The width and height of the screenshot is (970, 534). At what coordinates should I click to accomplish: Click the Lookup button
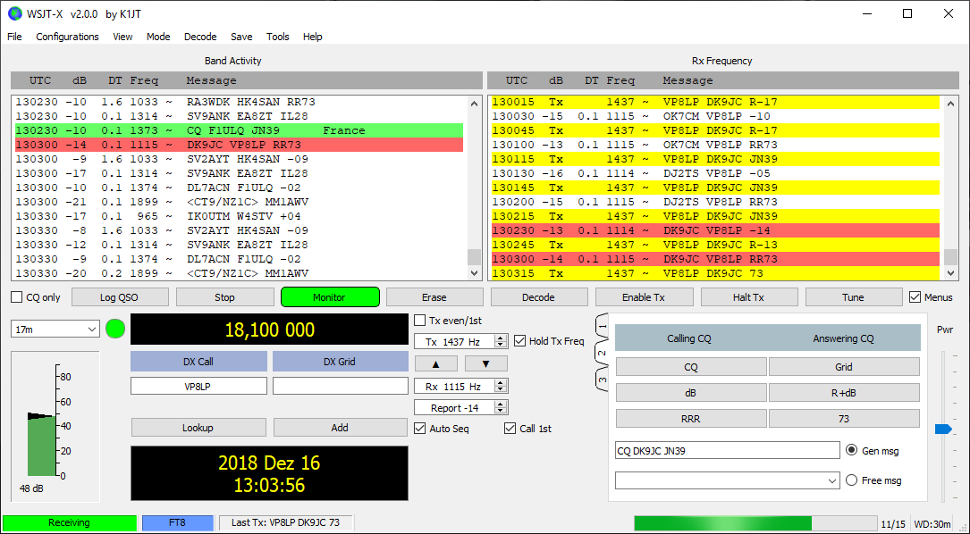(198, 428)
